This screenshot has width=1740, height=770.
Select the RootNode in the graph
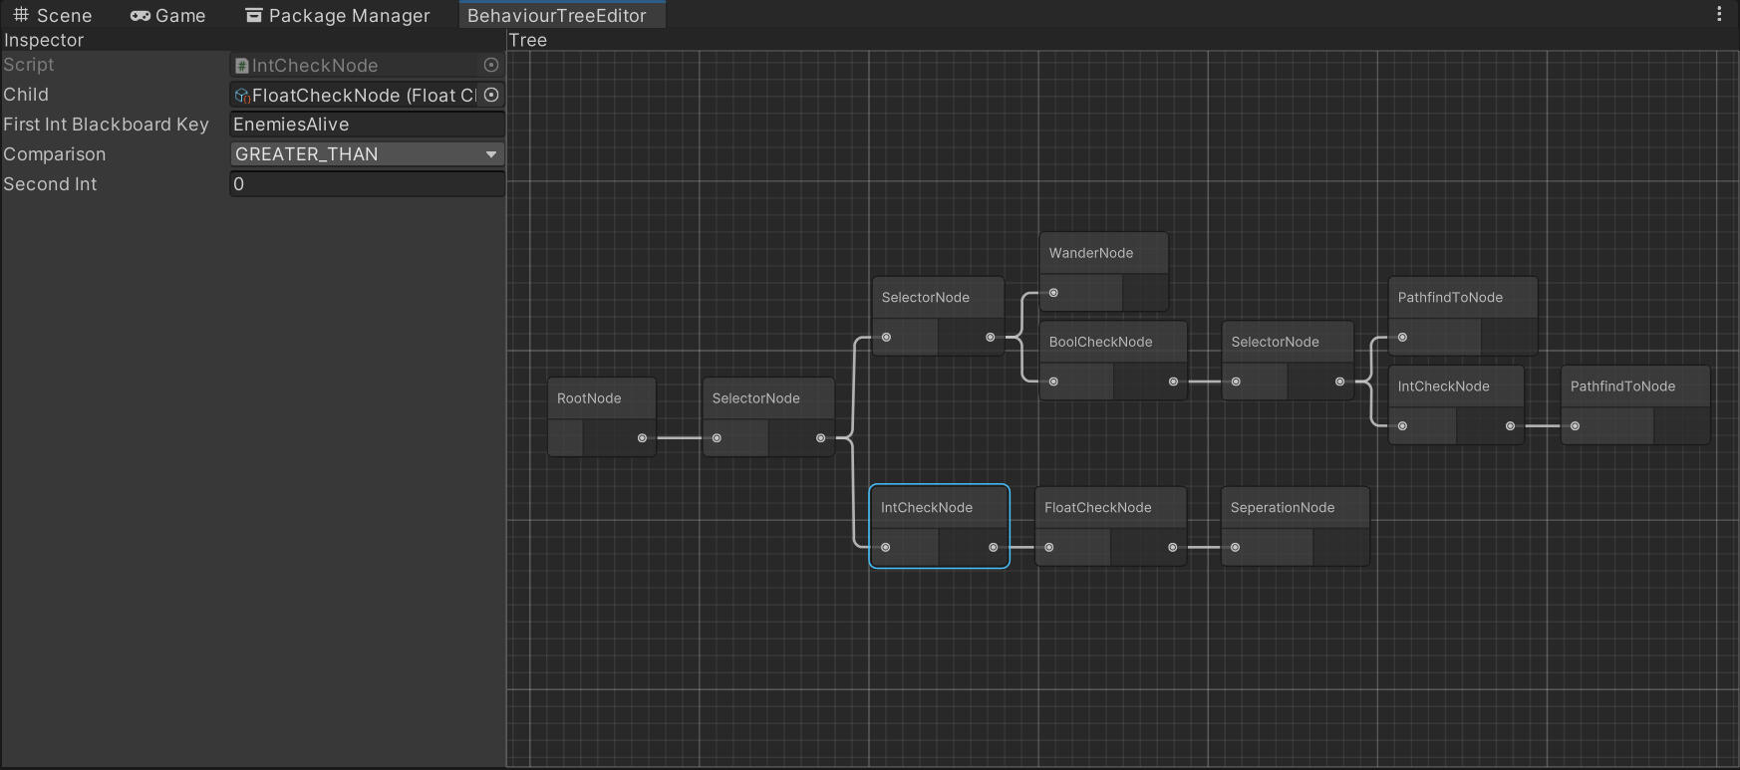(x=589, y=398)
